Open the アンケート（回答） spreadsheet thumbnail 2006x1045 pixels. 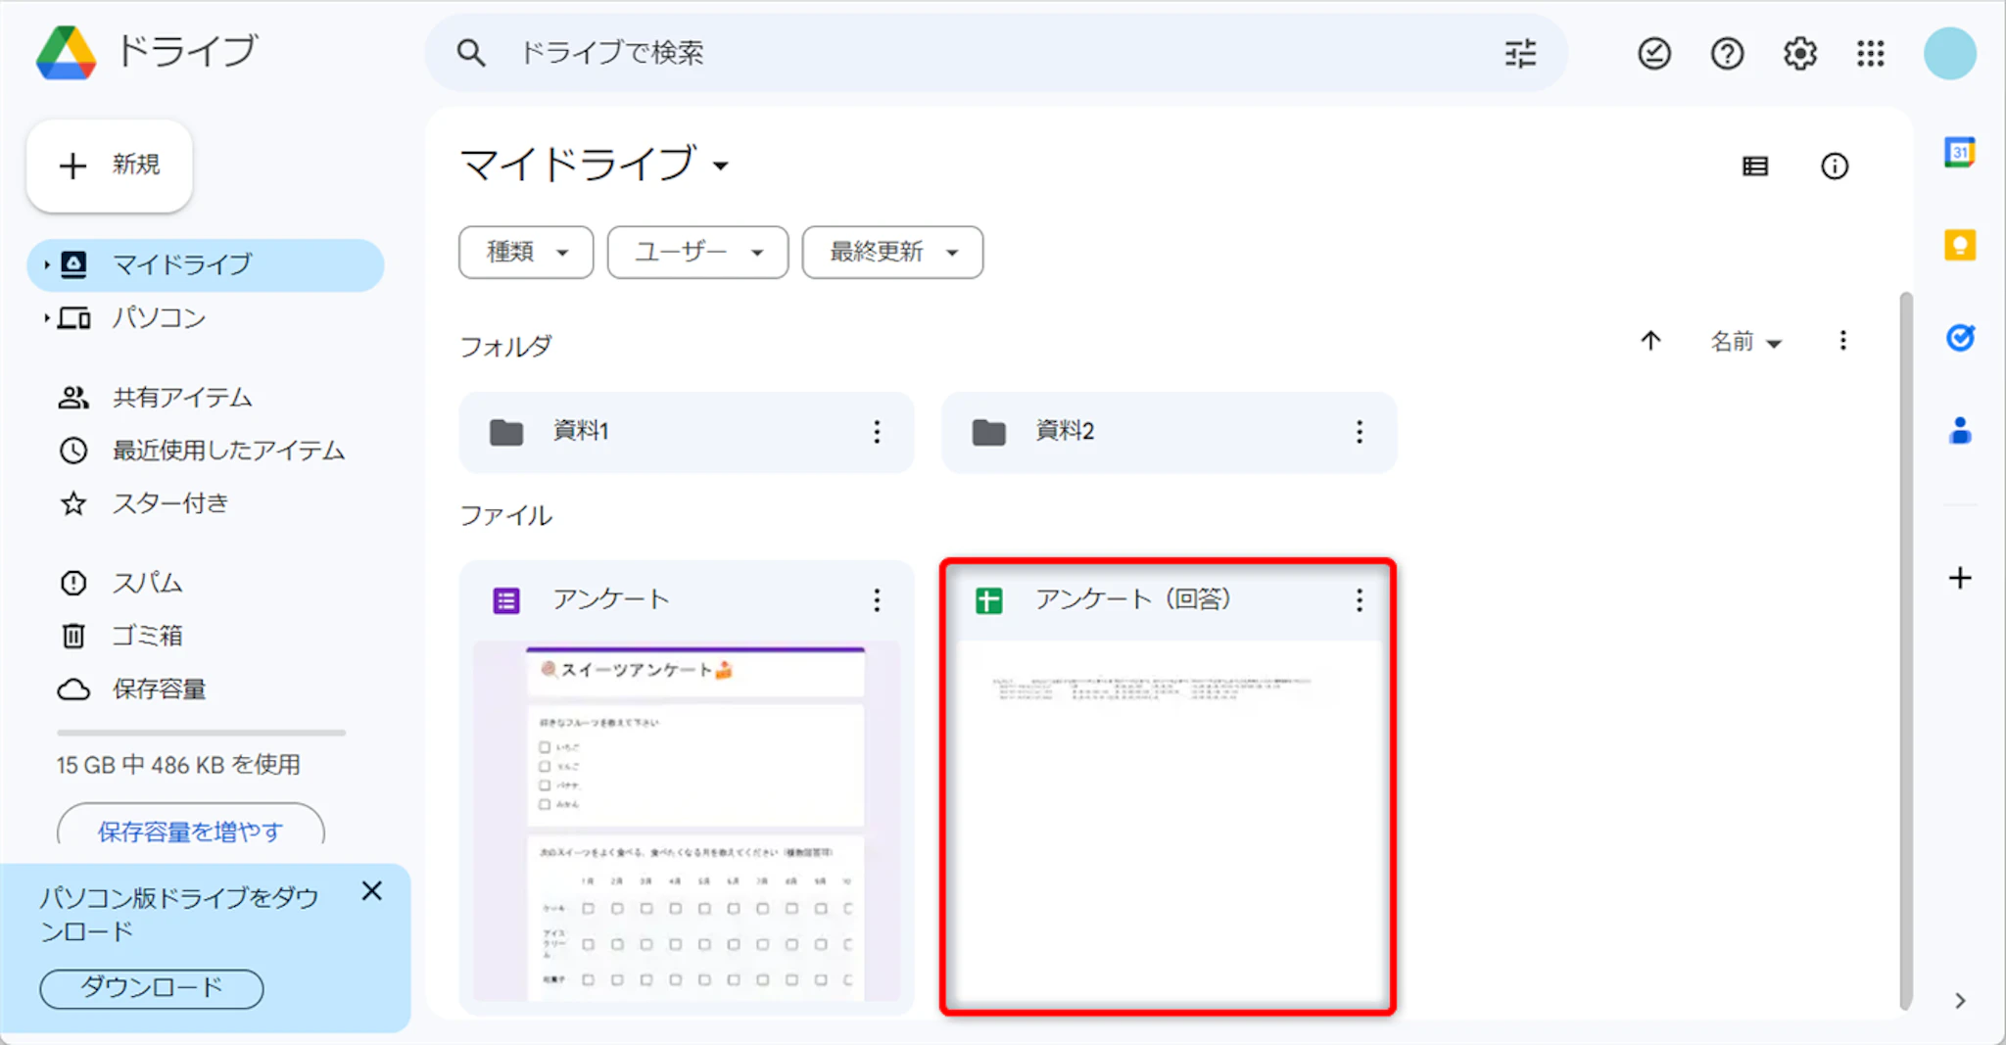pyautogui.click(x=1168, y=823)
